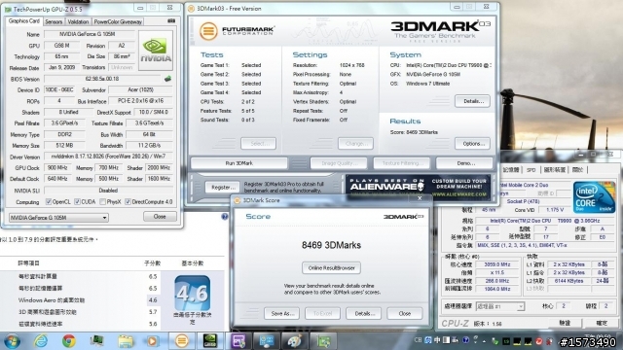Screen dimensions: 623x350
Task: Click the NVIDIA logo in GPU-Z
Action: point(156,51)
